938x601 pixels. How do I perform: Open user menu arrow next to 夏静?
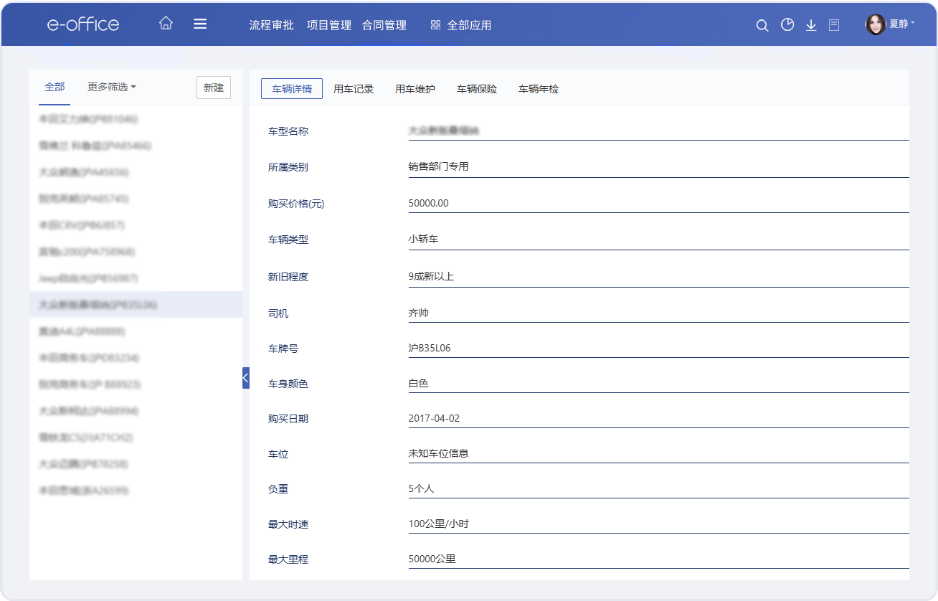[912, 24]
